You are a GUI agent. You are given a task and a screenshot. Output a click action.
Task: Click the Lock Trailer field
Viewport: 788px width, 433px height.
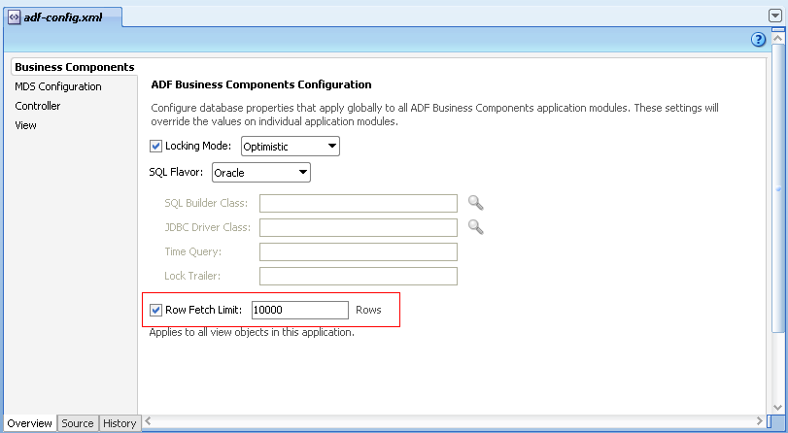point(359,276)
